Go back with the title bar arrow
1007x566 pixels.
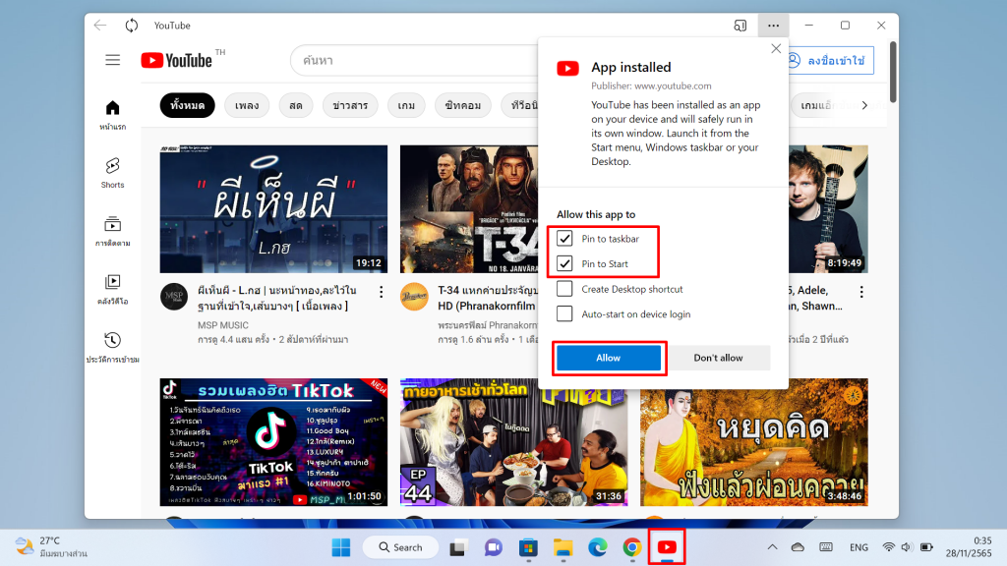click(100, 25)
